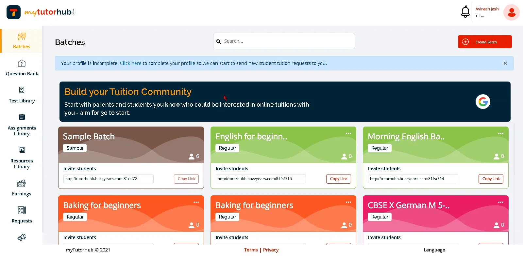This screenshot has width=523, height=257.
Task: Click Regular tag on CBSE X German card
Action: pyautogui.click(x=380, y=217)
